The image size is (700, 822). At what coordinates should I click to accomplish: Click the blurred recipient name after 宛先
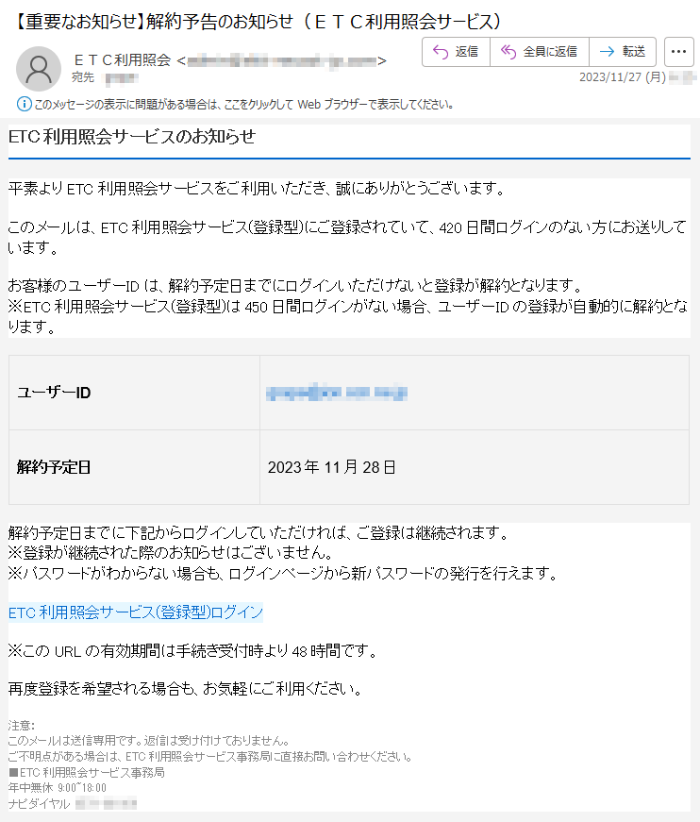pos(123,78)
